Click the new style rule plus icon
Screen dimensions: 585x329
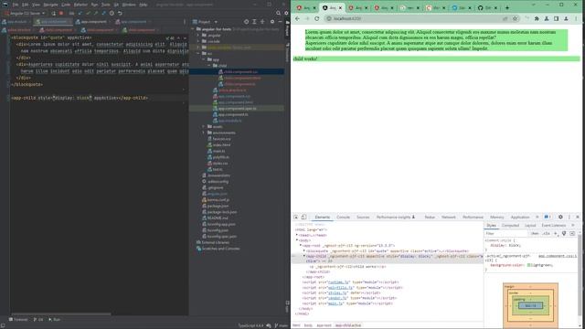[556, 234]
